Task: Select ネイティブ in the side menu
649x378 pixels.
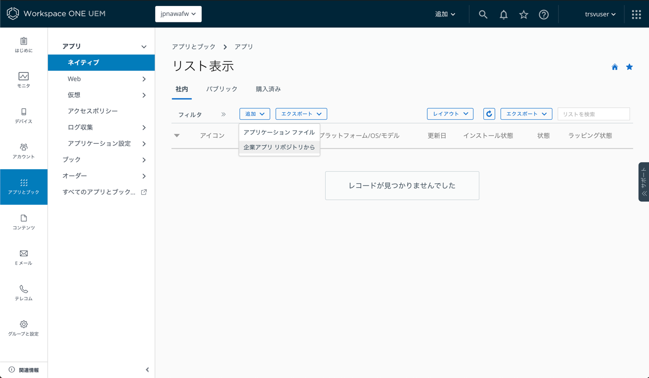Action: click(101, 62)
